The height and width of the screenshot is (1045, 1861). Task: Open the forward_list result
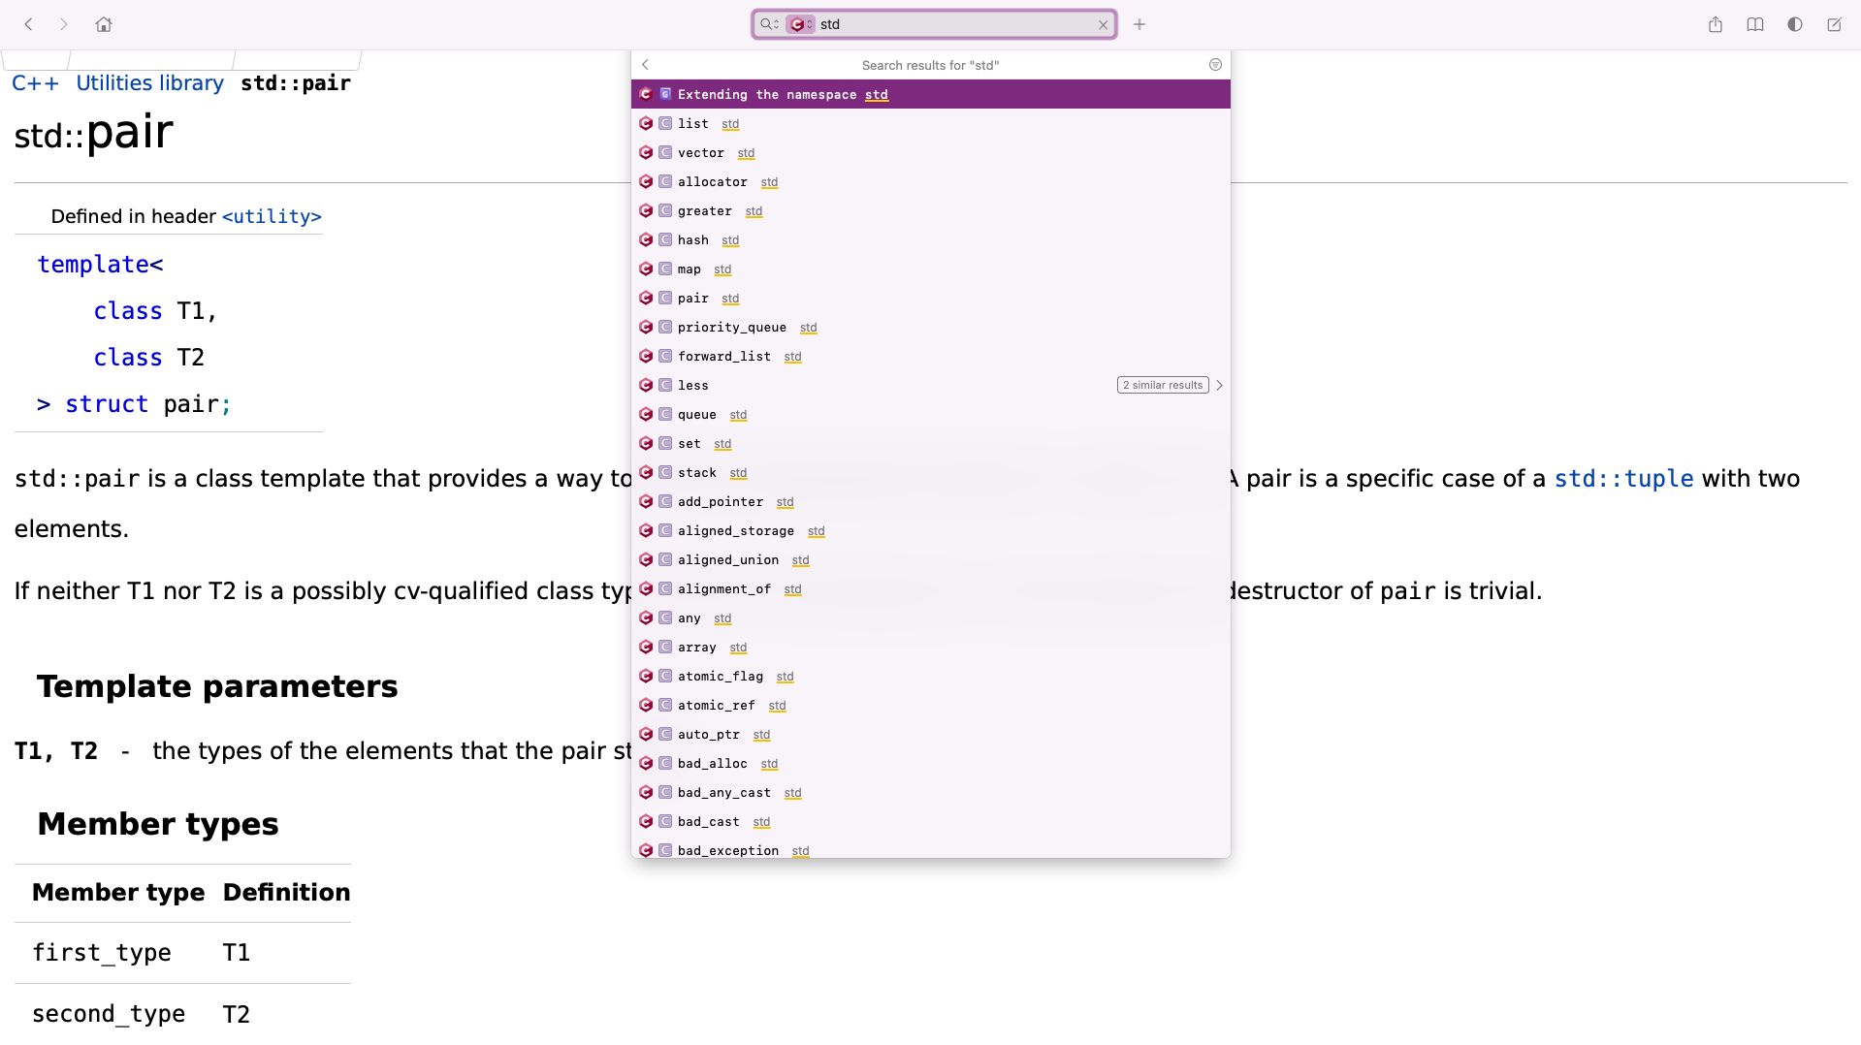coord(931,356)
